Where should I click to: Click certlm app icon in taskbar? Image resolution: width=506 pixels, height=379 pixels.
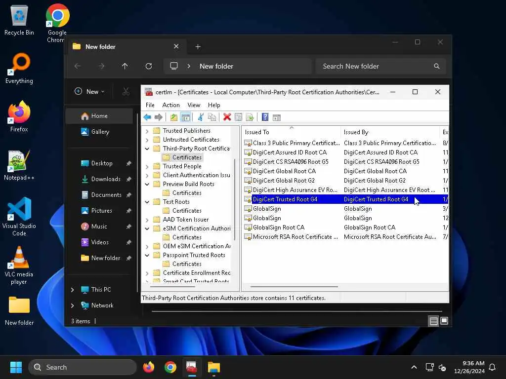click(192, 367)
